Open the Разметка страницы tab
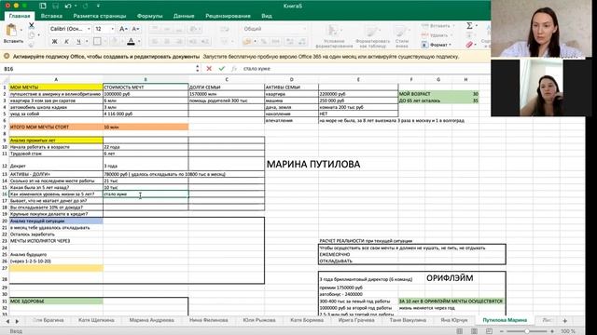The height and width of the screenshot is (335, 597). point(100,16)
